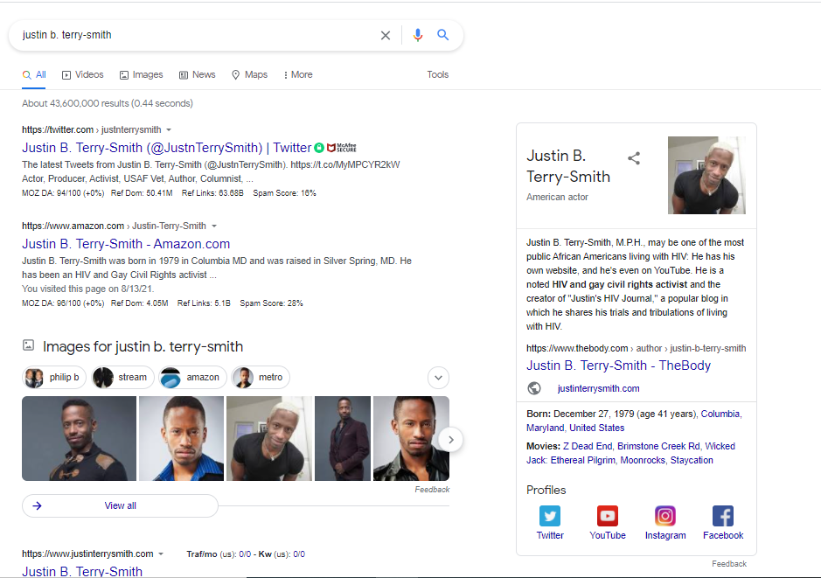The image size is (821, 578).
Task: Click the green circle badge beside Twitter result
Action: pyautogui.click(x=319, y=148)
